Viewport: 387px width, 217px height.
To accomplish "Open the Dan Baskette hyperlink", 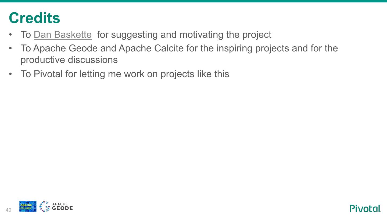I will click(x=63, y=35).
